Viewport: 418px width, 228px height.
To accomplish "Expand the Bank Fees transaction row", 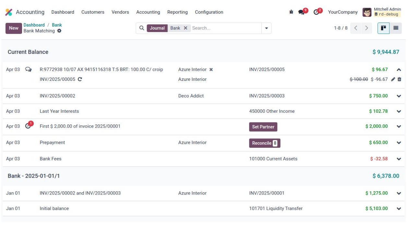I will [399, 159].
